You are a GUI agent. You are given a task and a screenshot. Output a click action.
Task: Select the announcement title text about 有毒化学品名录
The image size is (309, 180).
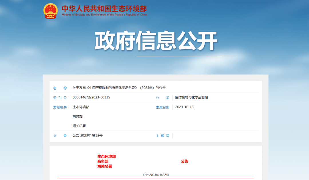[119, 88]
